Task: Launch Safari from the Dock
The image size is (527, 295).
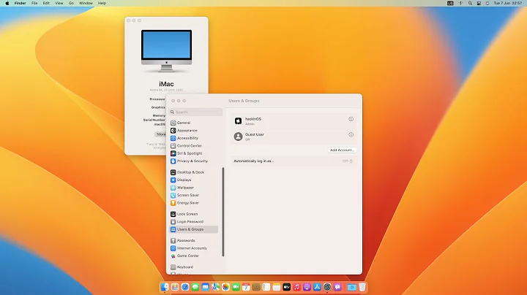Action: point(185,287)
